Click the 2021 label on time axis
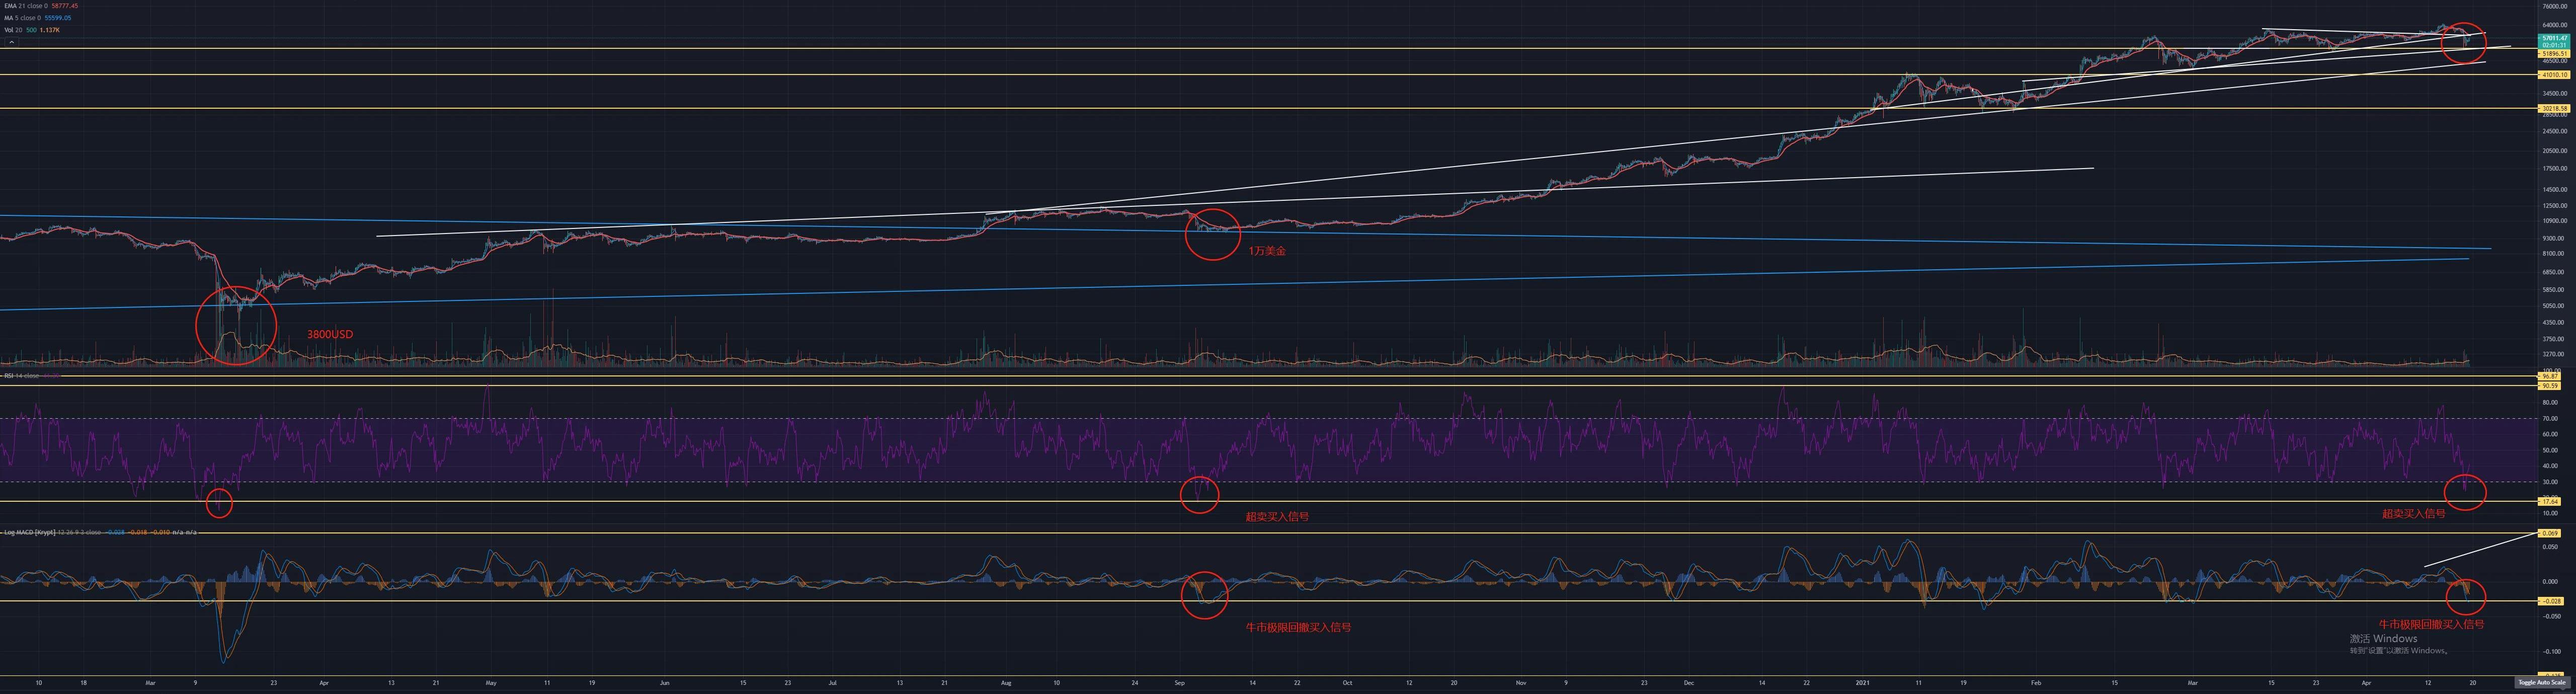This screenshot has width=2576, height=694. (1863, 683)
